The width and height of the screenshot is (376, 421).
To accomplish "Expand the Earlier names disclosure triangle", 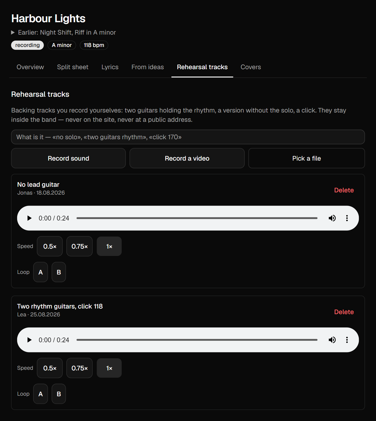I will 13,33.
